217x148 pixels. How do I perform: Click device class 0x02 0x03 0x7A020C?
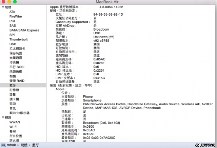click(x=99, y=138)
